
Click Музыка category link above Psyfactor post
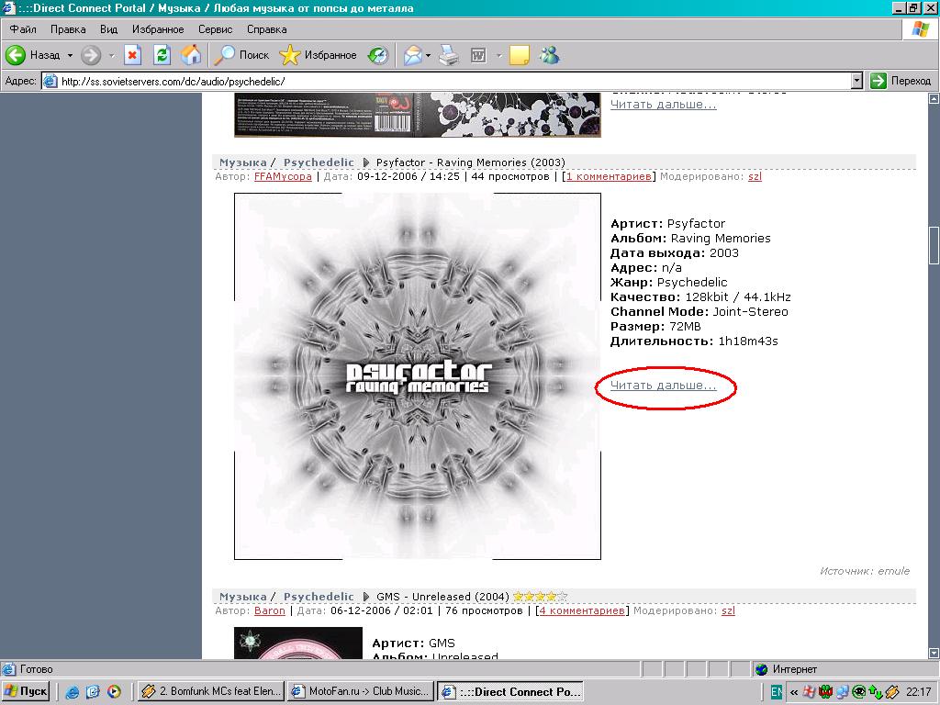(x=242, y=162)
